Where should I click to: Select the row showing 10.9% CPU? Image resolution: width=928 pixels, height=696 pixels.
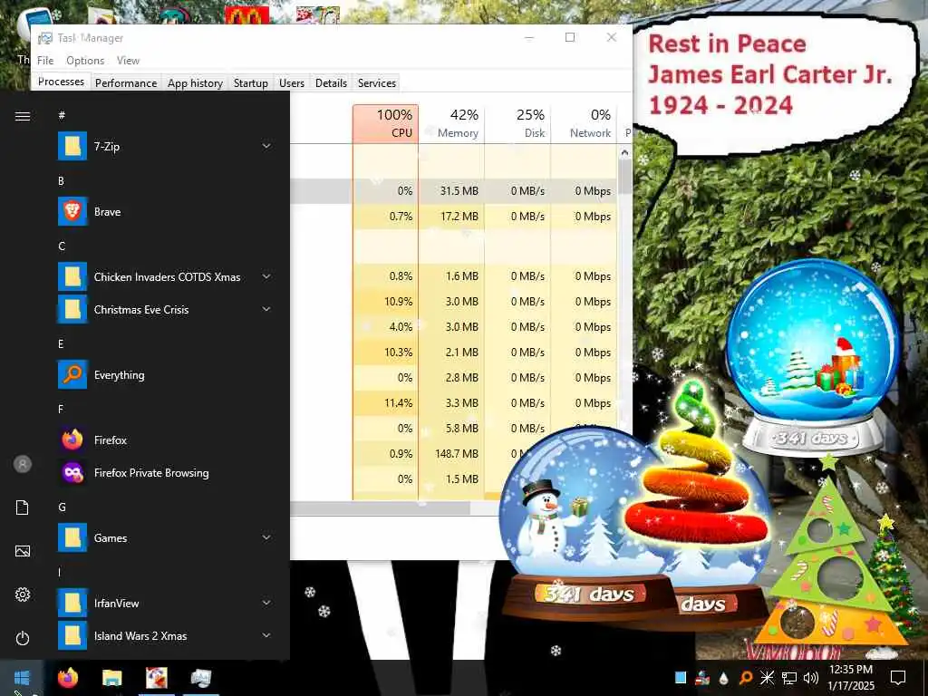(453, 301)
